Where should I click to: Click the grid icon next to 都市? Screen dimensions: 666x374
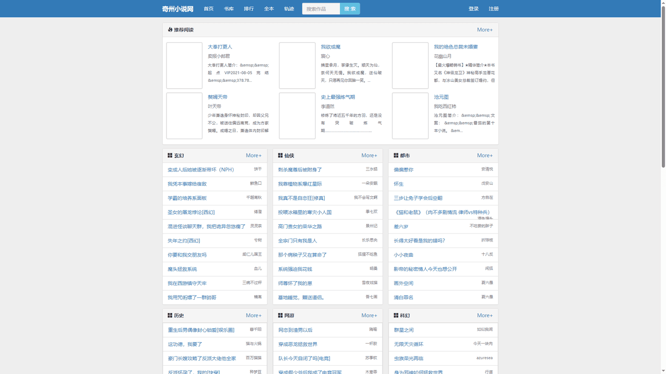396,156
